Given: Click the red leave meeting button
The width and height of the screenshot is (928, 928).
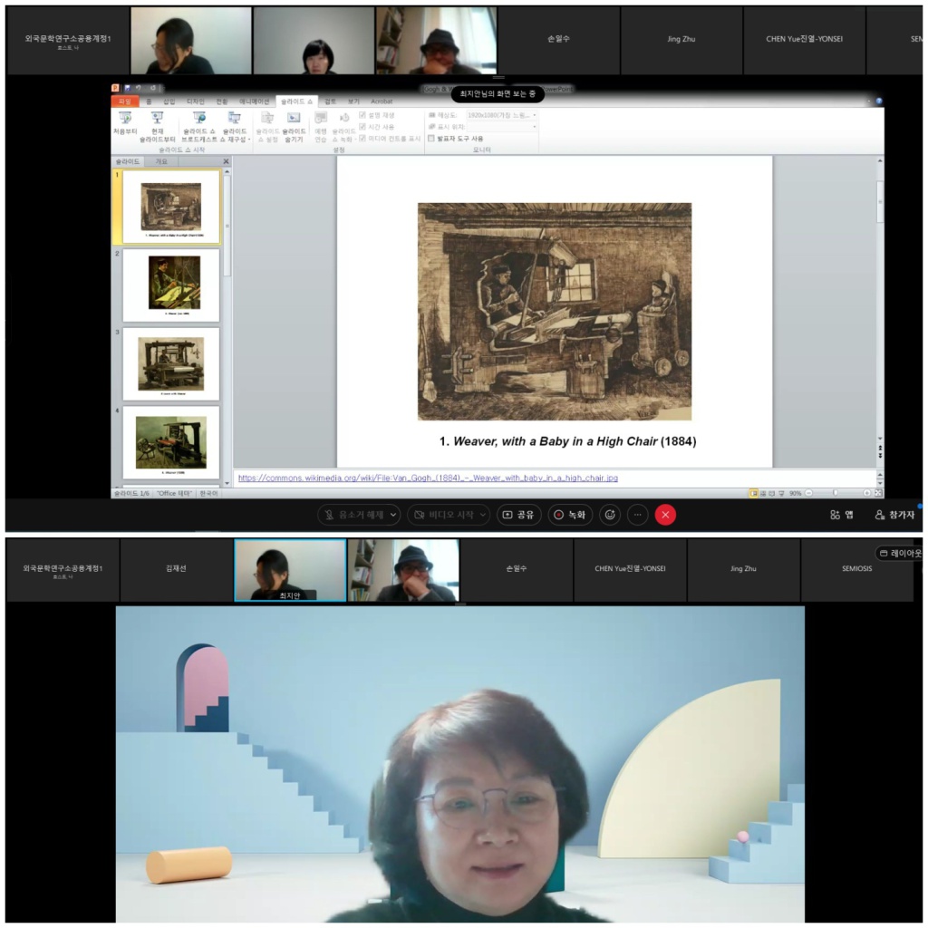Looking at the screenshot, I should (x=665, y=515).
